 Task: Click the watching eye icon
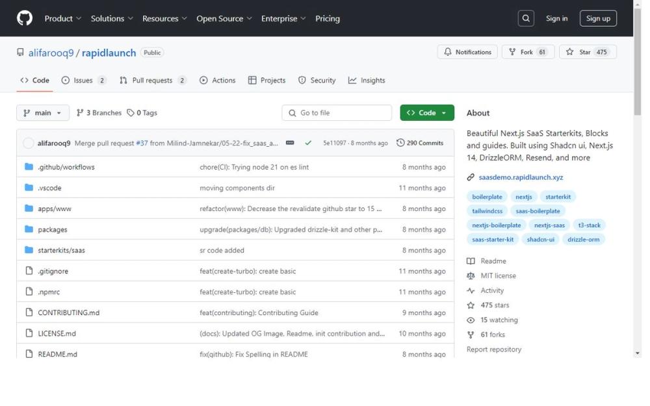pyautogui.click(x=471, y=320)
